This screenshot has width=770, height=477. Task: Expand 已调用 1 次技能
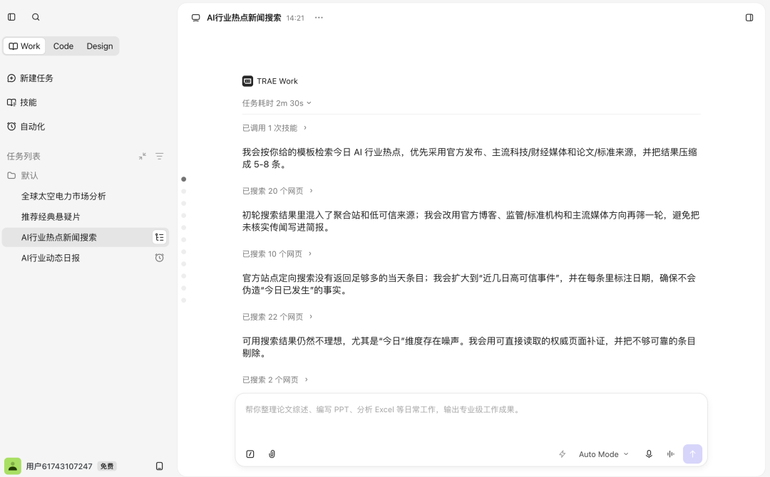pyautogui.click(x=274, y=128)
